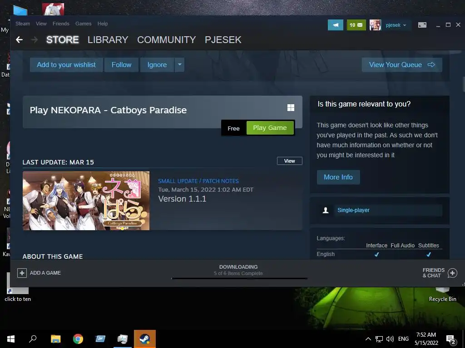
Task: Click Add to your wishlist
Action: [66, 65]
